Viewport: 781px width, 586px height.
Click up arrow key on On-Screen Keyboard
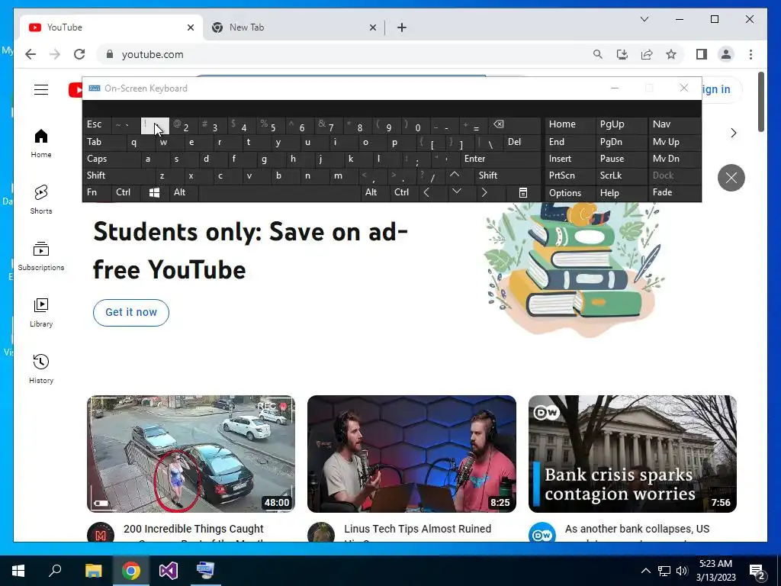coord(455,175)
